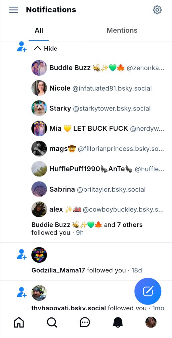This screenshot has height=338, width=172.
Task: Open HufflePuff1990 AnTe profile row
Action: pos(98,169)
